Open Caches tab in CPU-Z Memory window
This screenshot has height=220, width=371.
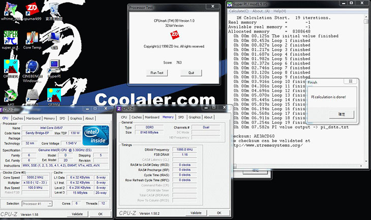pos(137,117)
